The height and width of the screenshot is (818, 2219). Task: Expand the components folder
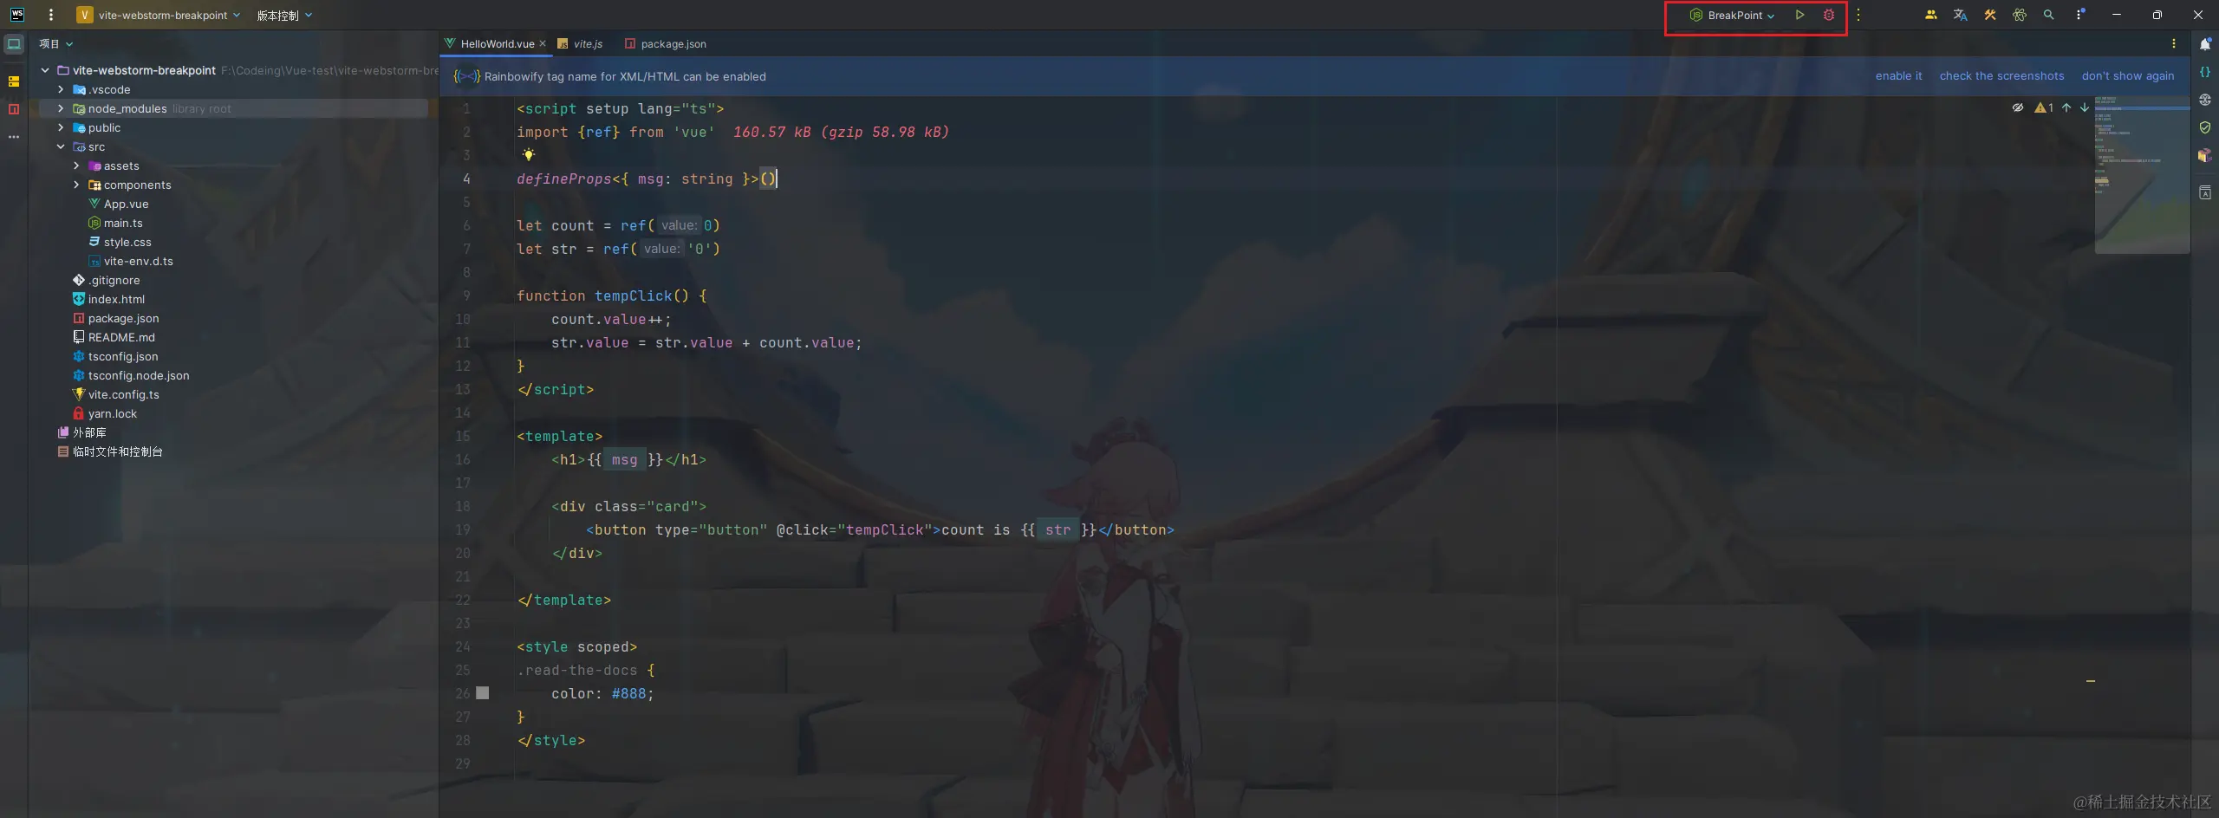[75, 185]
